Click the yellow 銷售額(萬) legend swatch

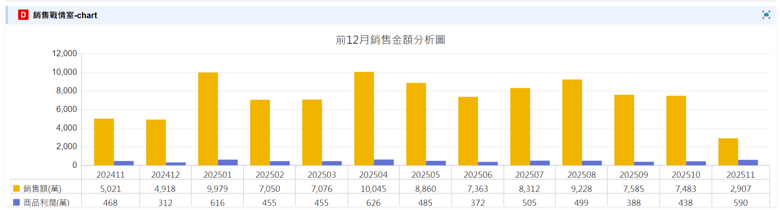click(17, 189)
